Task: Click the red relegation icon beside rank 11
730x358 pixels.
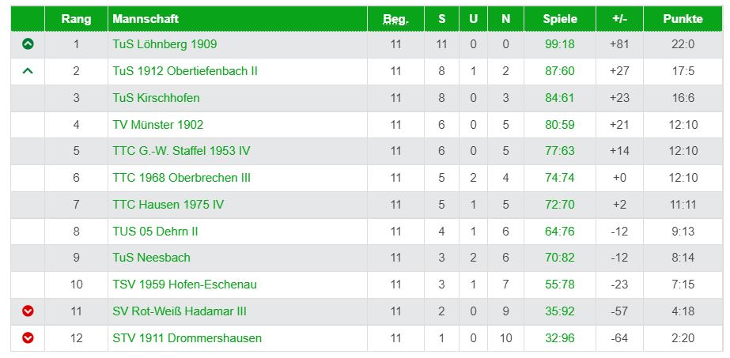Action: [28, 311]
